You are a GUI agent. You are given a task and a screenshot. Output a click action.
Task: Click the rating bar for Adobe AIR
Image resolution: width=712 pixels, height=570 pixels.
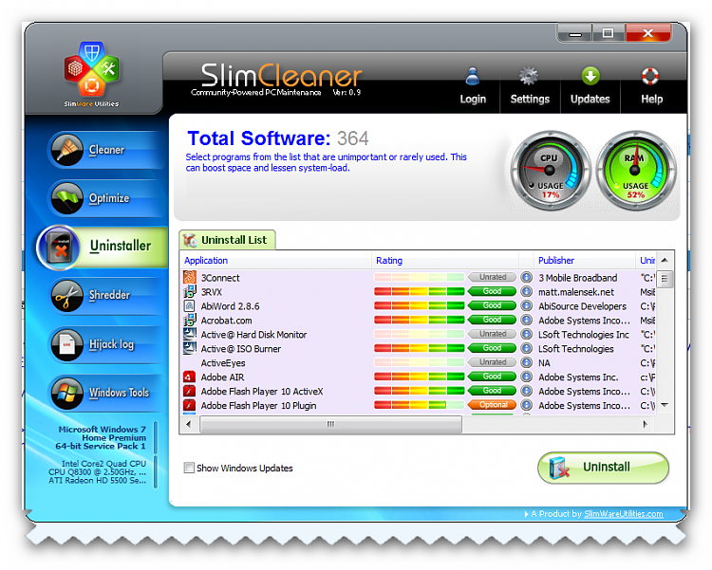tap(419, 377)
